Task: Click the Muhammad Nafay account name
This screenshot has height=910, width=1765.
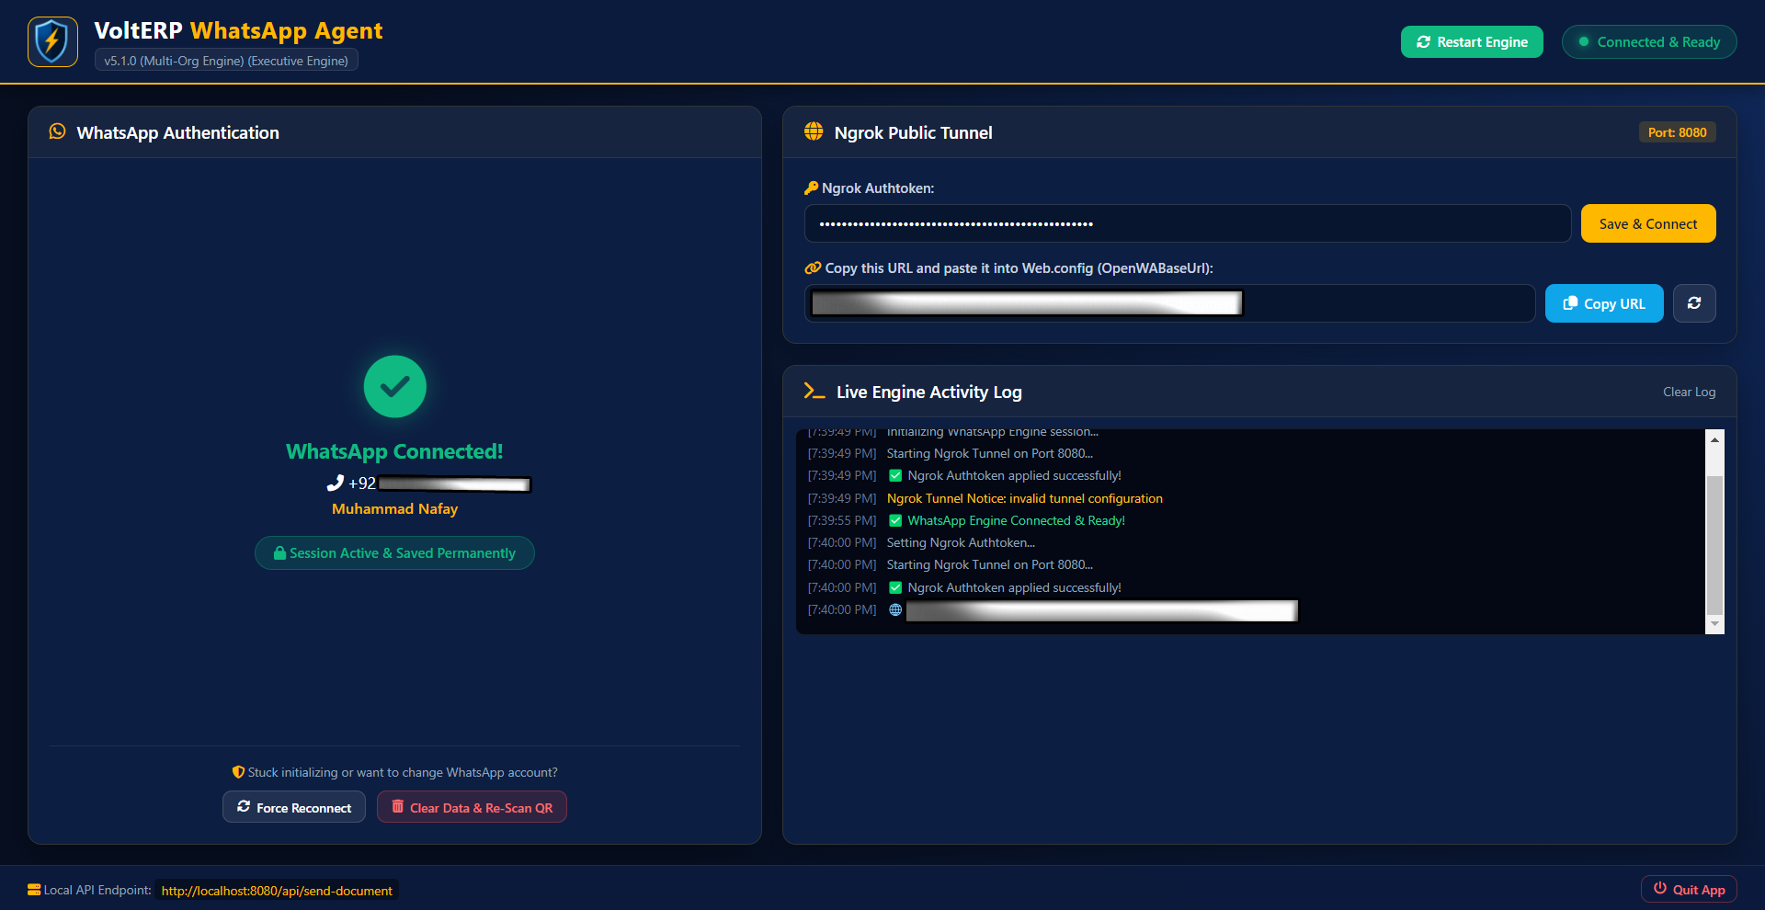Action: click(395, 509)
